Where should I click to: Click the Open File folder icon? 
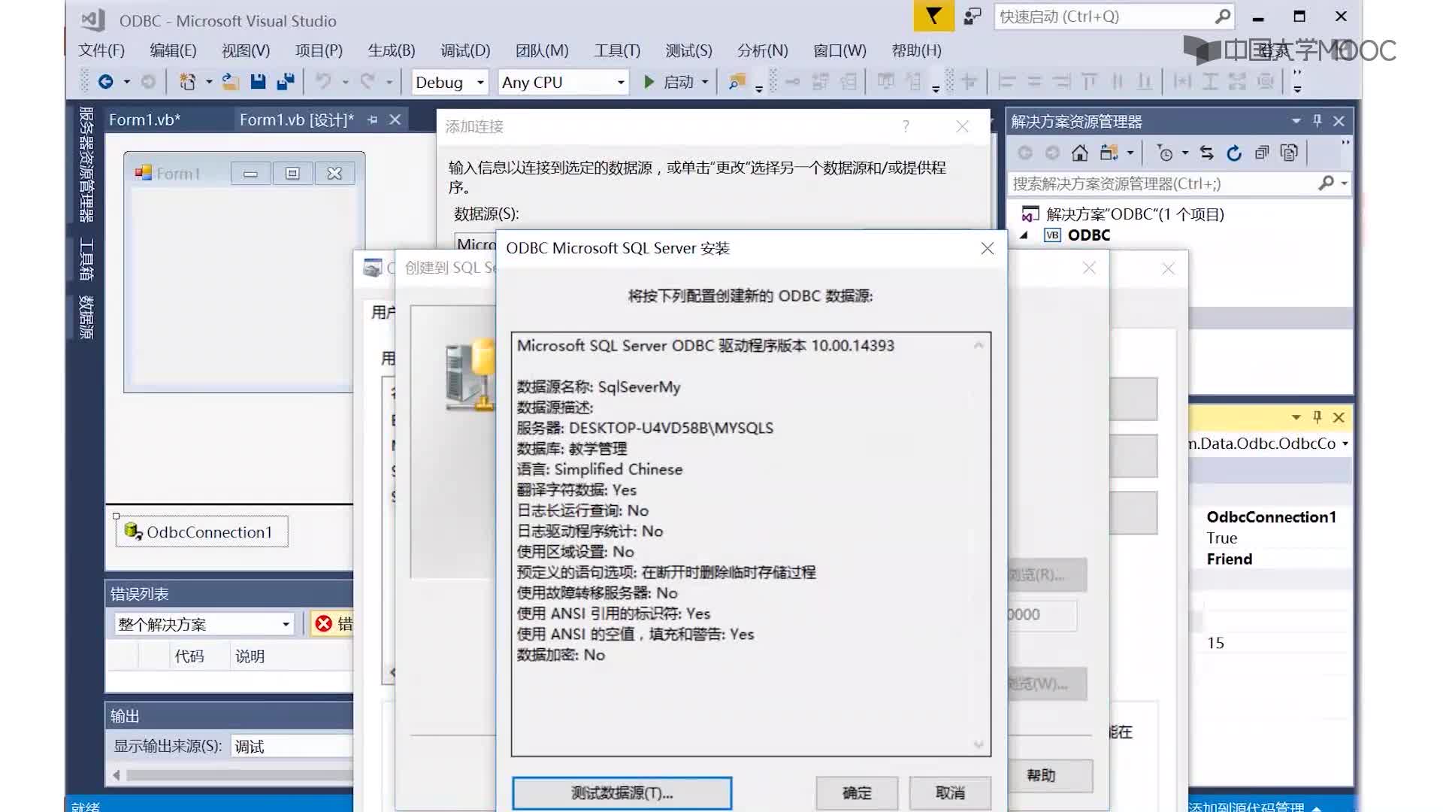(231, 82)
